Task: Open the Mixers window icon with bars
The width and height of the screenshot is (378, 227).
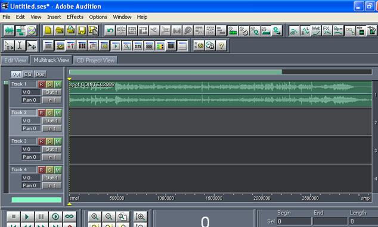Action: coord(82,45)
